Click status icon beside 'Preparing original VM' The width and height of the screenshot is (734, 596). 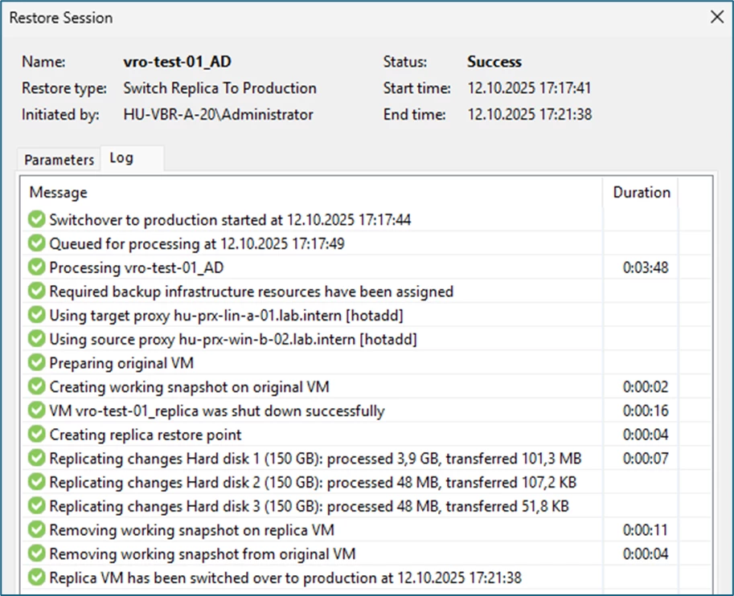tap(37, 363)
